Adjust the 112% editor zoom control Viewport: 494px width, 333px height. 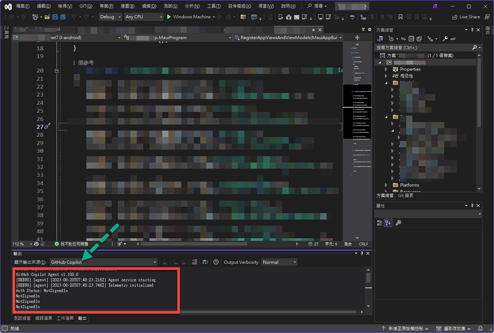[x=23, y=244]
